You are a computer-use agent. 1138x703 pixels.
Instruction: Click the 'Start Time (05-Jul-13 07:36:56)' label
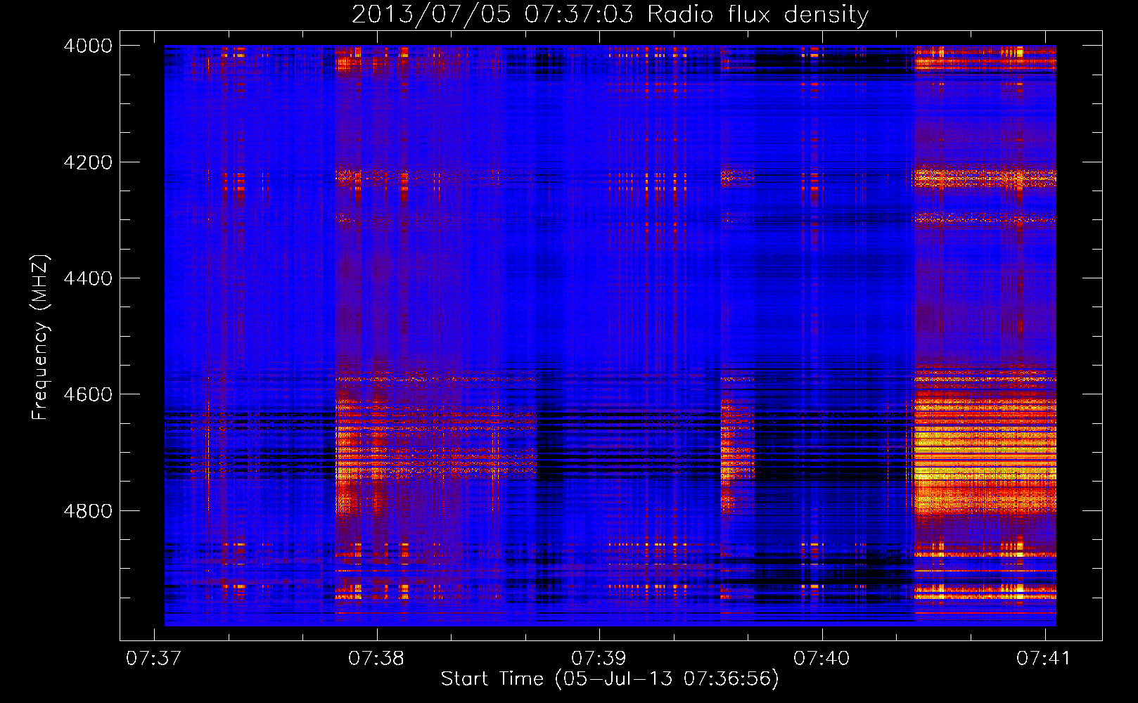[x=610, y=679]
